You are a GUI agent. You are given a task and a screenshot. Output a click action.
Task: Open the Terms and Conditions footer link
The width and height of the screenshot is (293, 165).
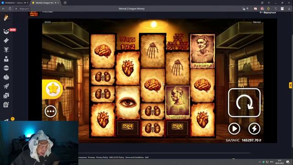[x=135, y=157]
